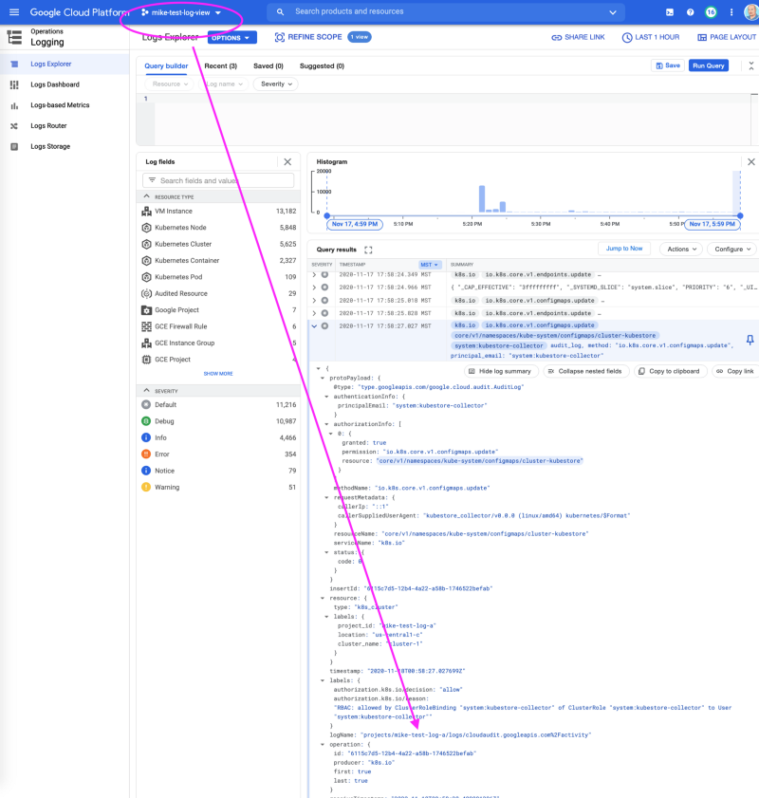
Task: Click Jump to Now
Action: (624, 249)
